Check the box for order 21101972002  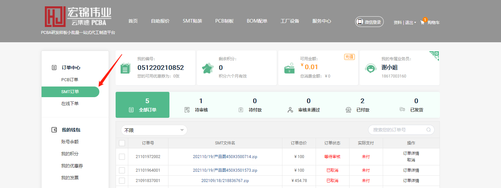[122, 157]
